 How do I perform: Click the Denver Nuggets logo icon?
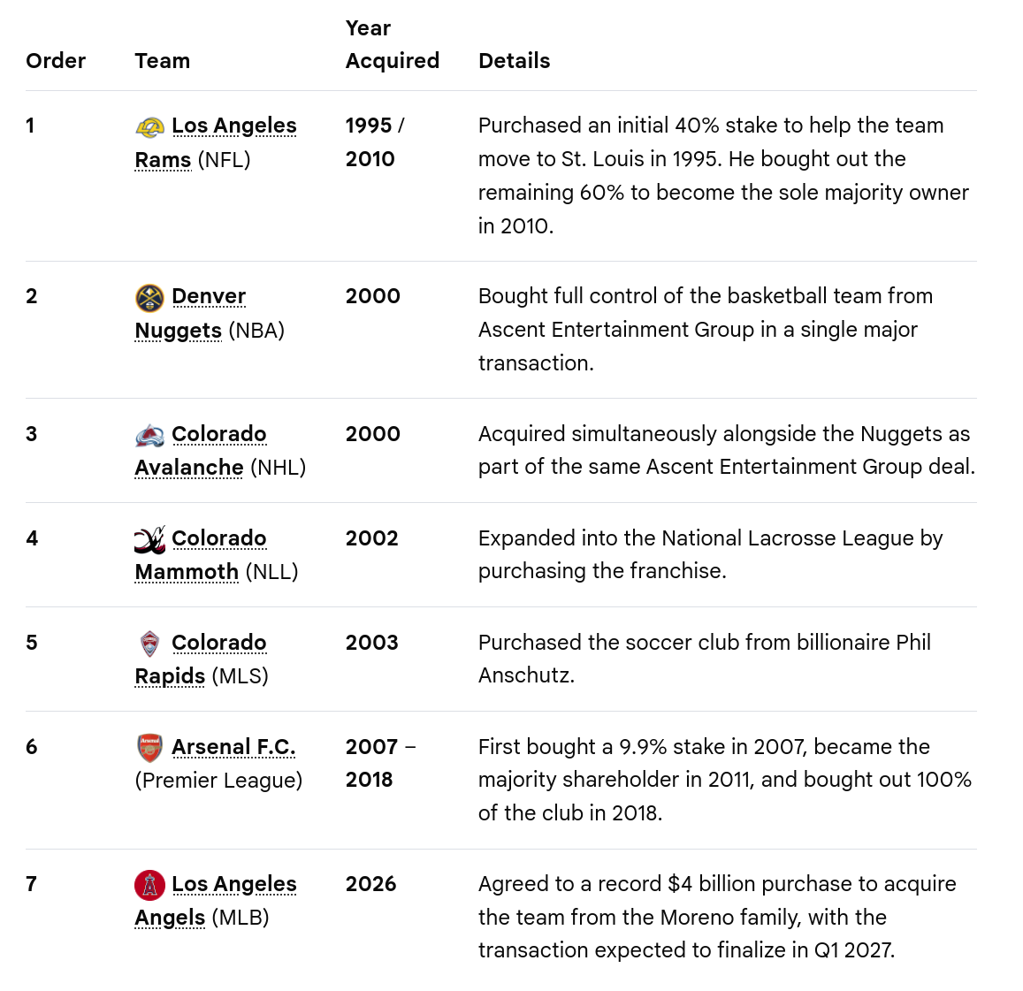(149, 298)
